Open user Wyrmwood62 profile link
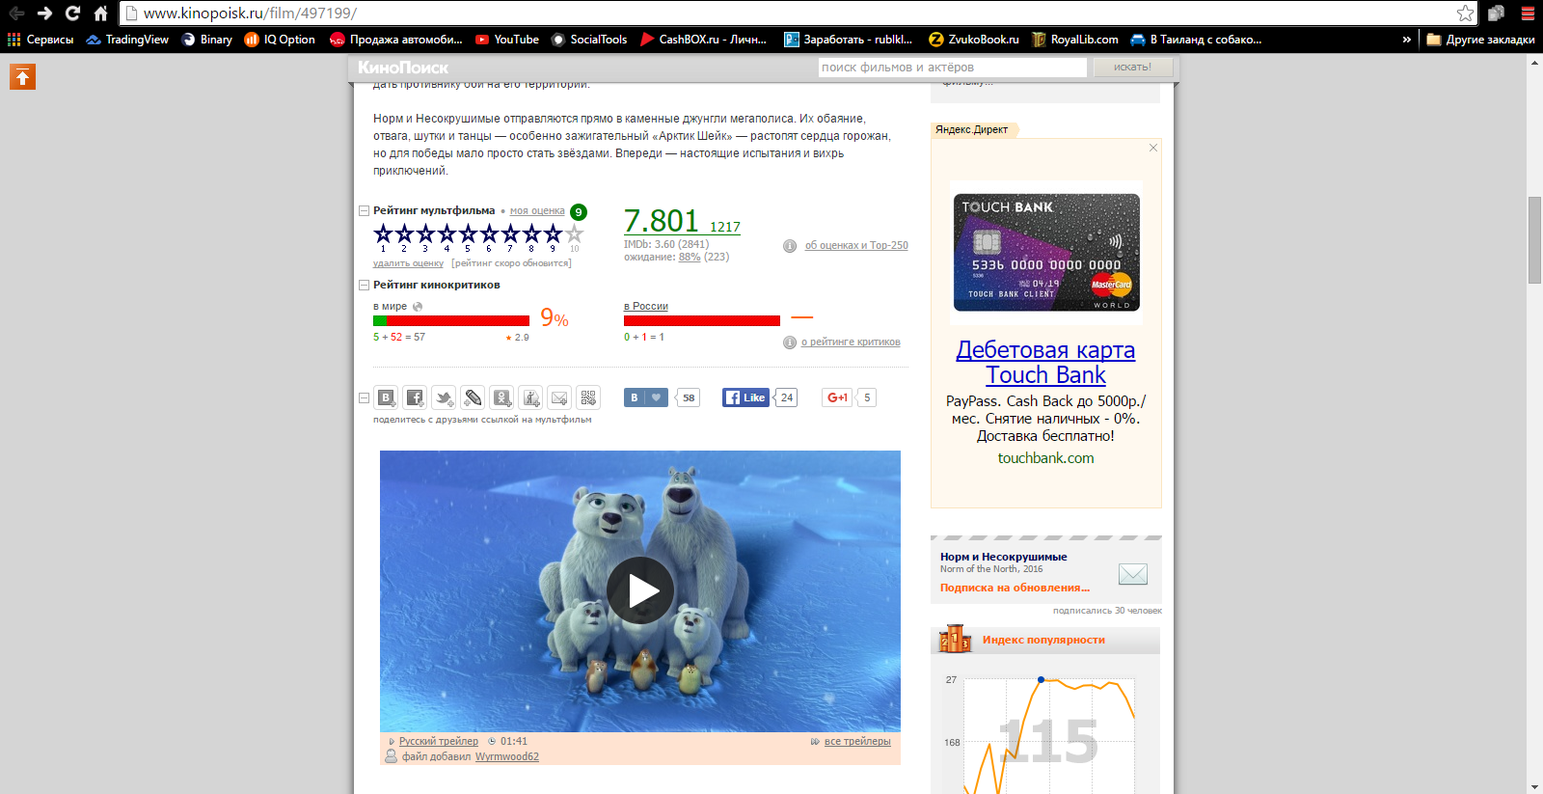Screen dimensions: 1543x794 click(507, 757)
